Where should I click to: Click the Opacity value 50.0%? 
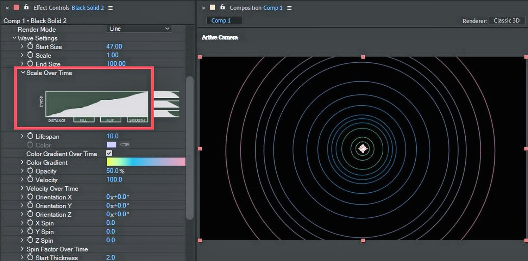[x=115, y=171]
